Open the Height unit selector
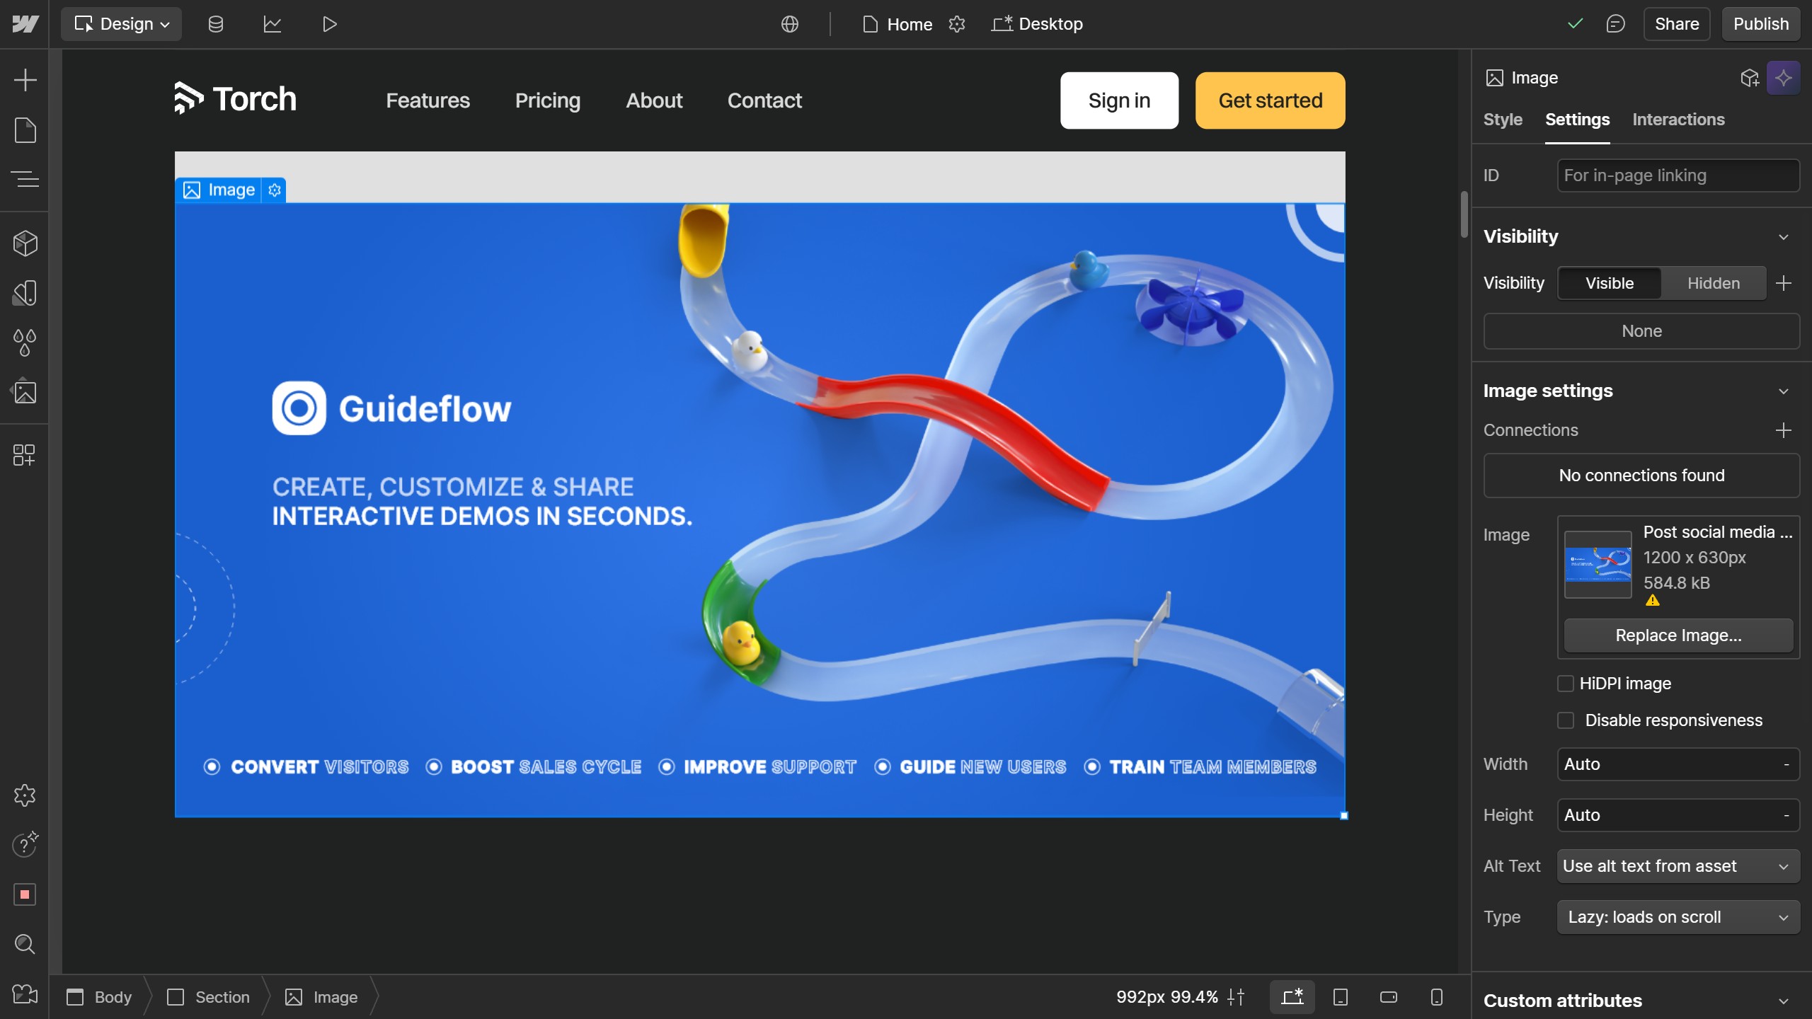The image size is (1812, 1019). (1786, 815)
